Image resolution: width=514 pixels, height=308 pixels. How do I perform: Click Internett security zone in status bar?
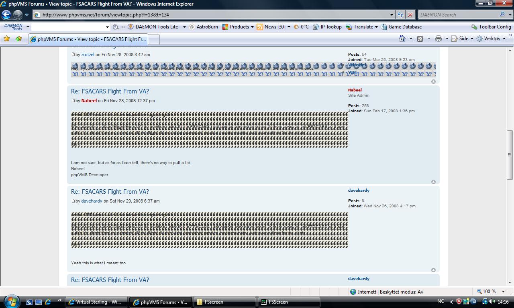[386, 292]
